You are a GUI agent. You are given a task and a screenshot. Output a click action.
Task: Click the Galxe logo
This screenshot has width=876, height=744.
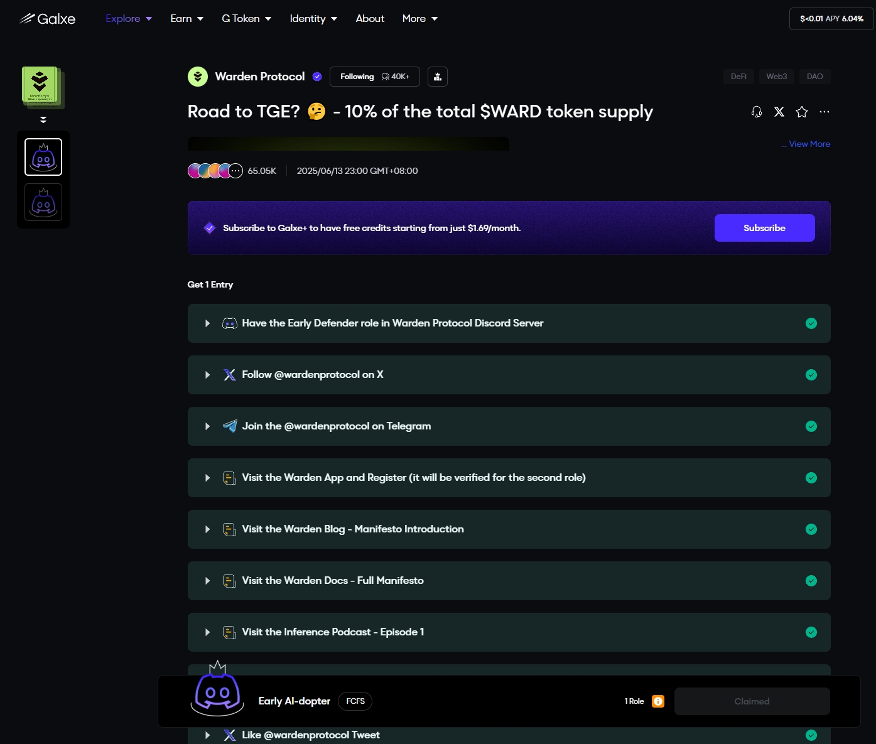[47, 19]
